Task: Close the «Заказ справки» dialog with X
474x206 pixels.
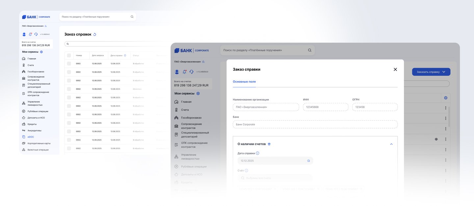Action: [395, 69]
